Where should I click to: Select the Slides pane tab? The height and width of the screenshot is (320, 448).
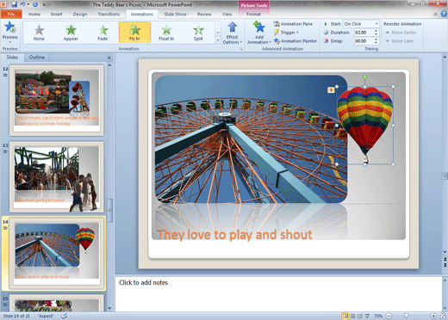[12, 58]
